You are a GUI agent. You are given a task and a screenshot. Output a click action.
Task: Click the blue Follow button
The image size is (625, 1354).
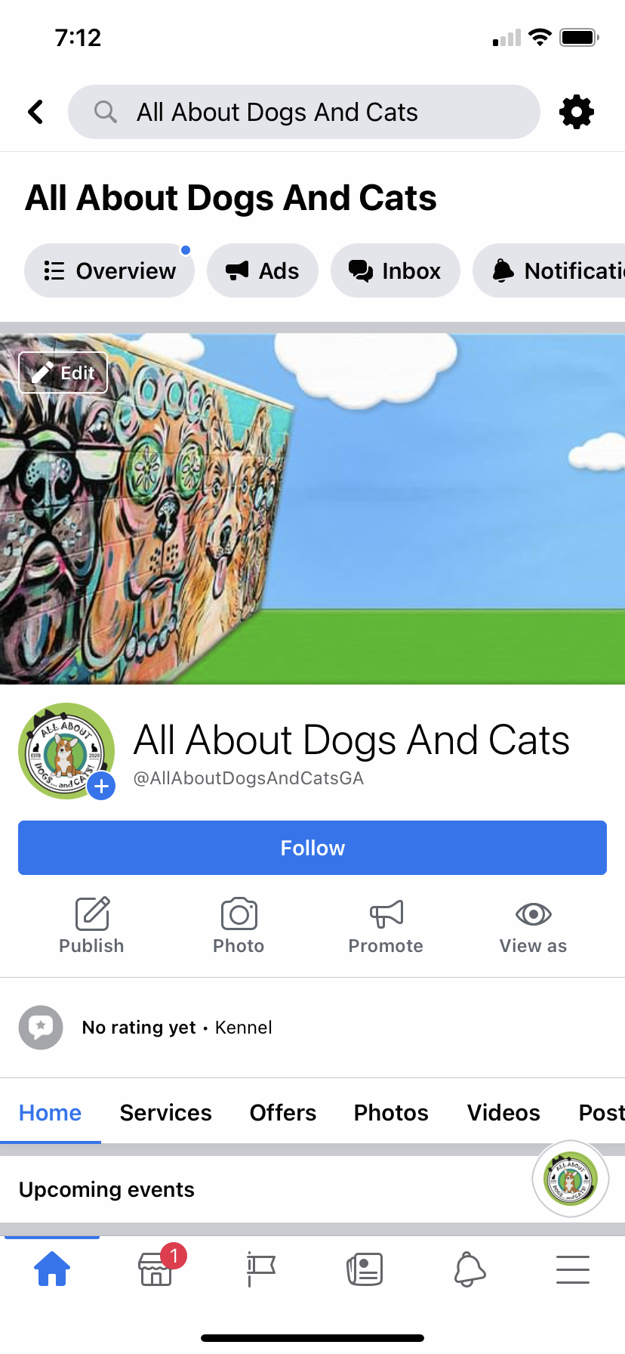(x=312, y=848)
